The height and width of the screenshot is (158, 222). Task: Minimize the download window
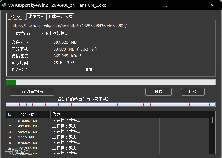181,5
